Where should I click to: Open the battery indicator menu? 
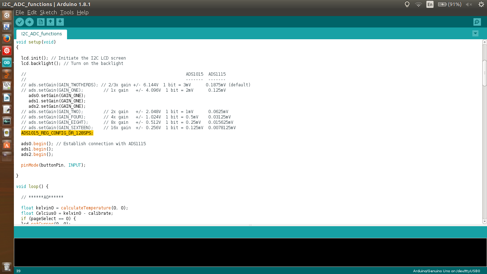coord(442,4)
